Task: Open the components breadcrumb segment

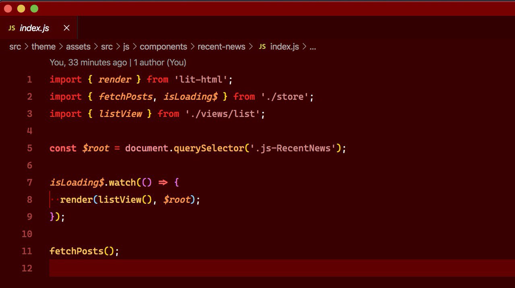Action: pos(163,47)
